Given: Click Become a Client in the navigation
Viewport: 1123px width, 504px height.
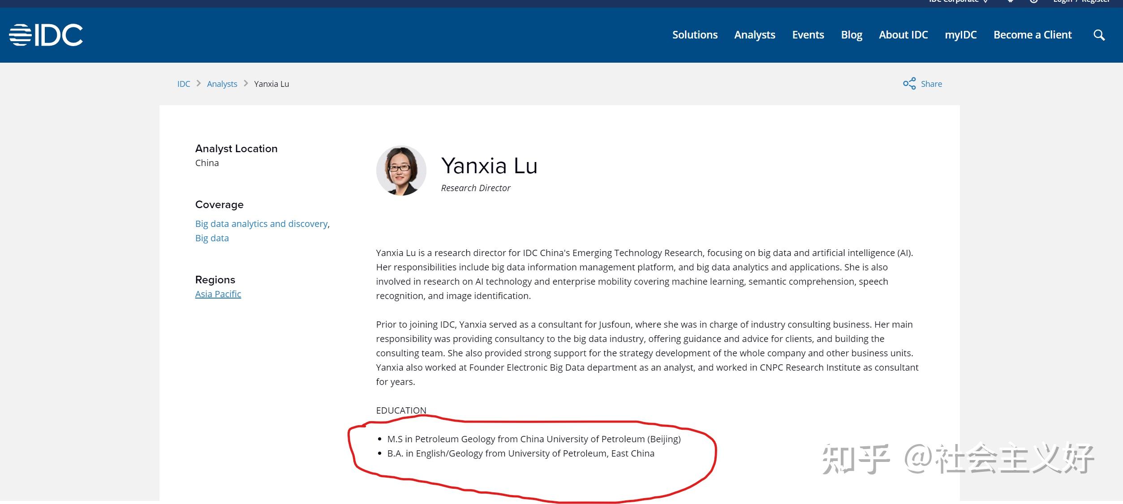Looking at the screenshot, I should (x=1033, y=35).
